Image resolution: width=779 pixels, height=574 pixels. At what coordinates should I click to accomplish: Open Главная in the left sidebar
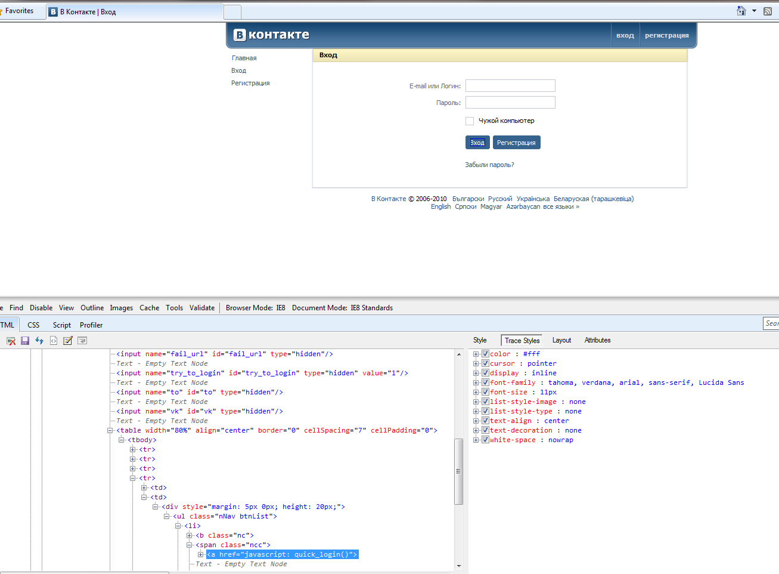244,58
